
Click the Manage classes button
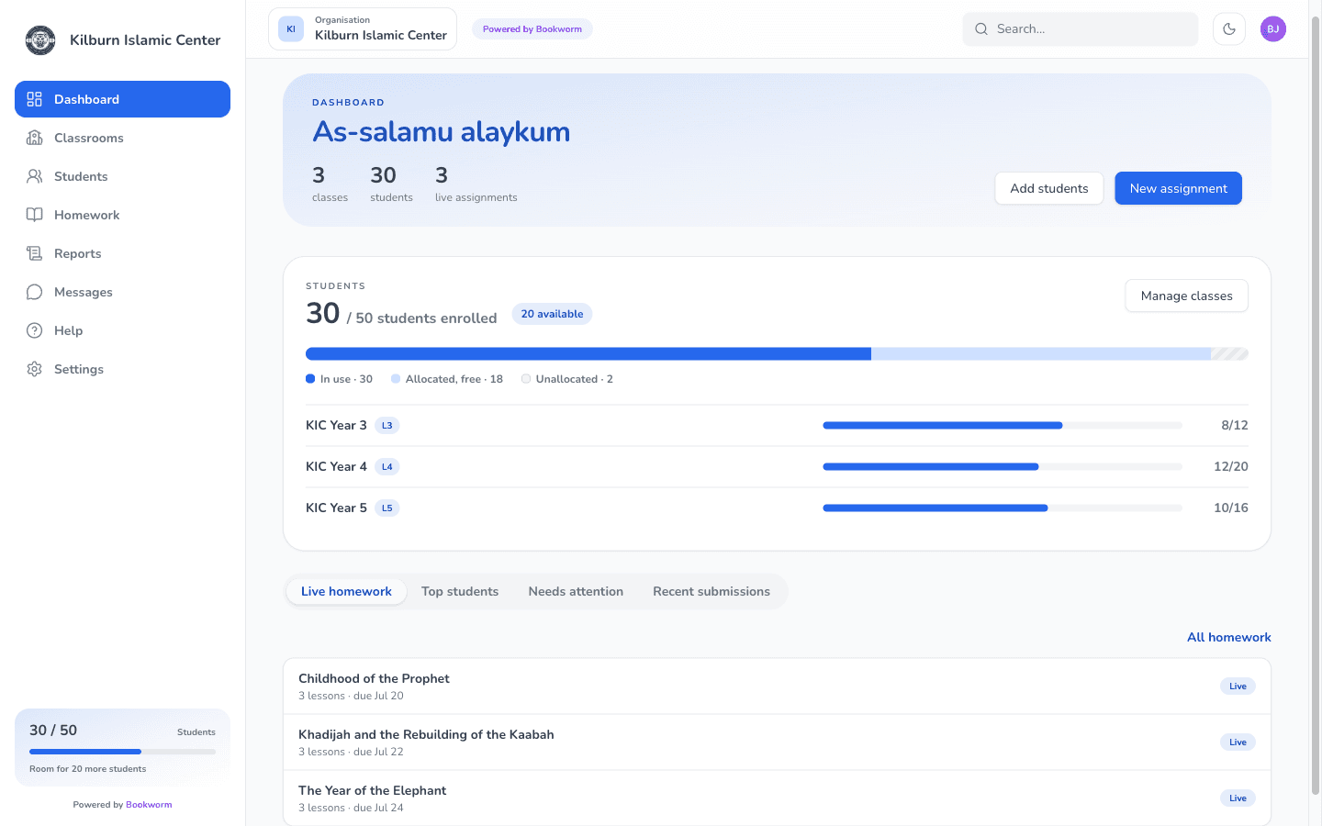1187,296
